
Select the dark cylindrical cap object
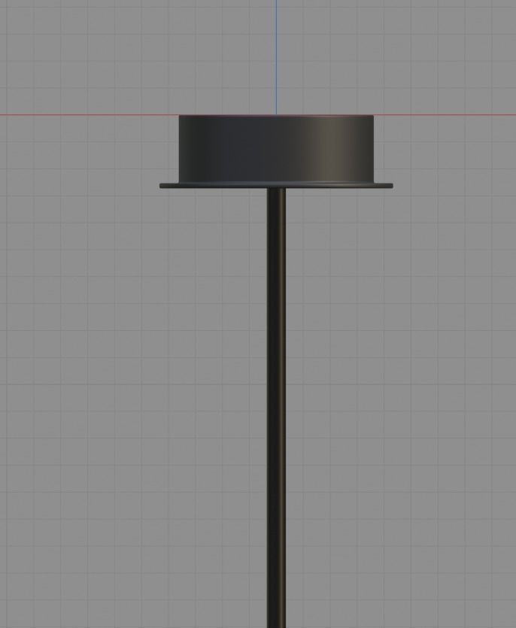[277, 149]
